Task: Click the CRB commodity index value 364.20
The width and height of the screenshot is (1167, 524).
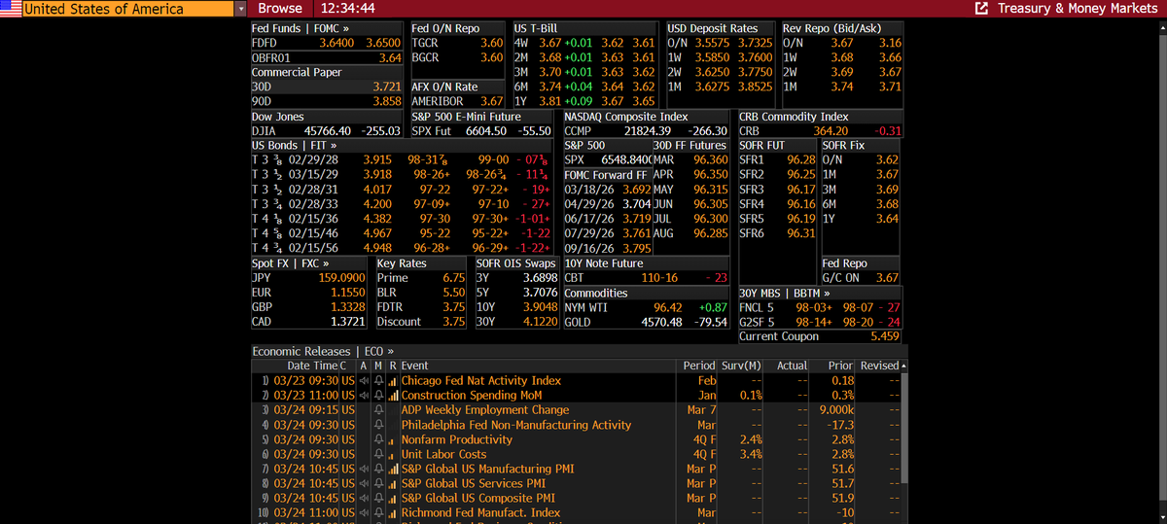Action: (831, 130)
